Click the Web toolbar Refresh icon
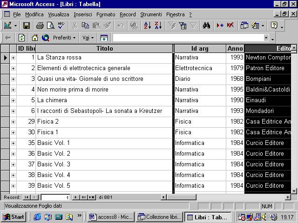The height and width of the screenshot is (223, 298). [x=21, y=38]
